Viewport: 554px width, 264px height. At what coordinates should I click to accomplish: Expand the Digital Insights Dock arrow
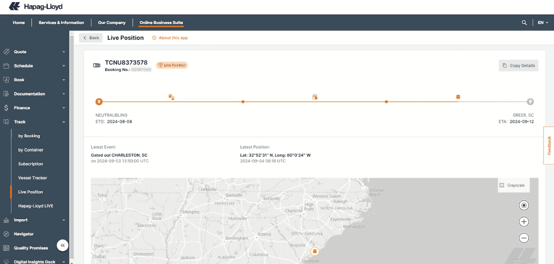tap(64, 262)
